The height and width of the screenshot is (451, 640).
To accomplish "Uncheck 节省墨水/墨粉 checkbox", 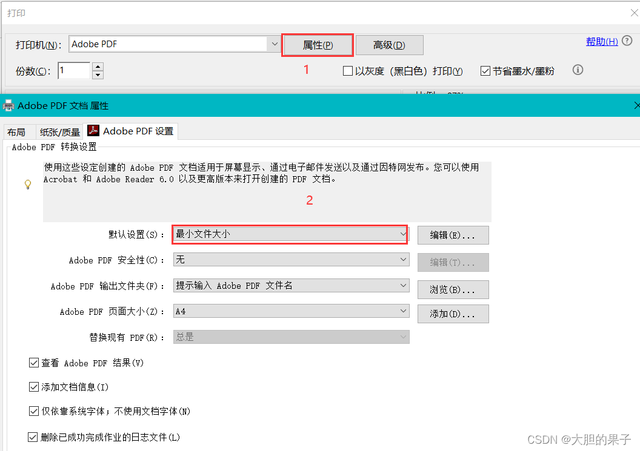I will [x=485, y=71].
